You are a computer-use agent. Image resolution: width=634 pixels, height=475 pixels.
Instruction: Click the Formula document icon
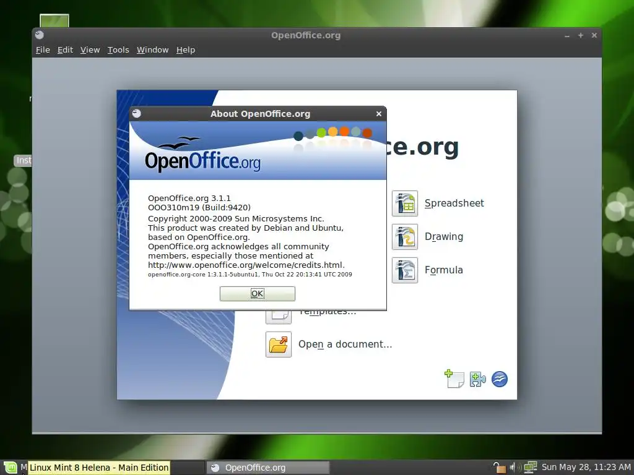(405, 270)
